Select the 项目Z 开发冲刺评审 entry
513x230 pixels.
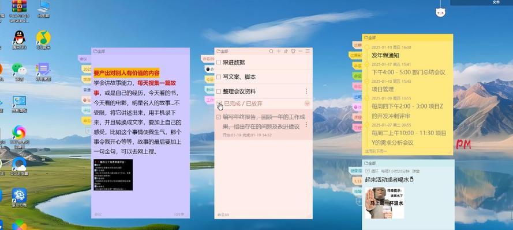pos(407,111)
